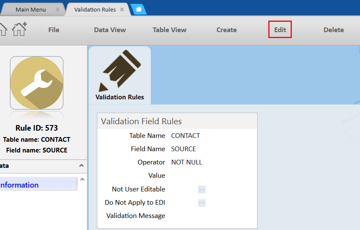Click the Validation Field Rules header
Screen dimensions: 360x230
[x=177, y=121]
